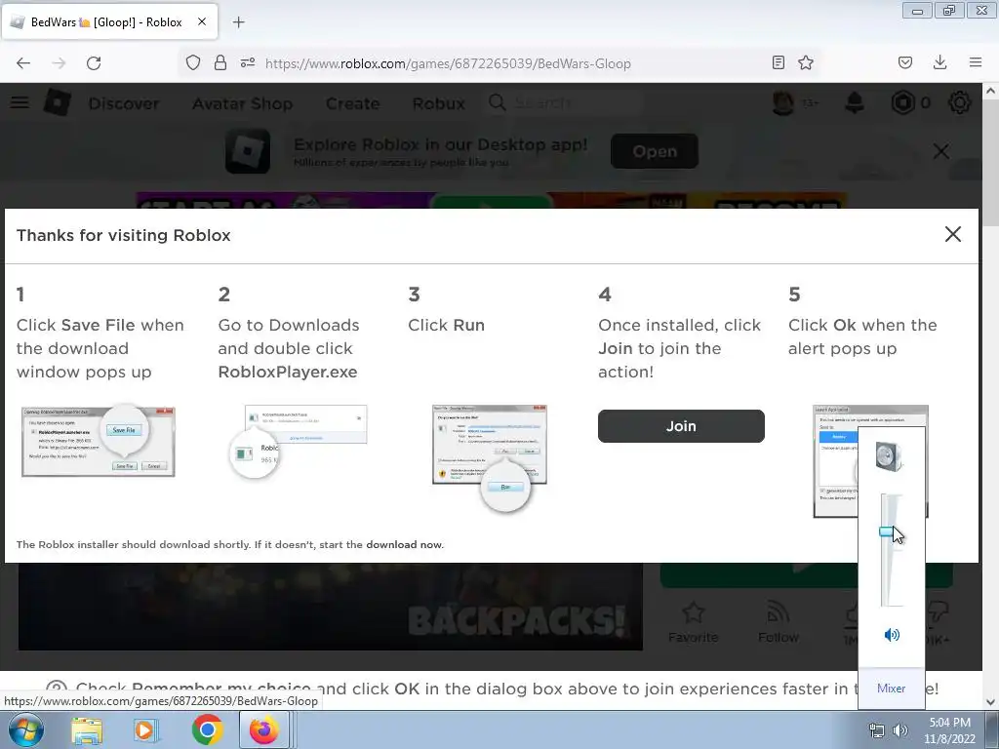Screen dimensions: 999x749
Task: Click the page scrollbar up arrow
Action: click(x=991, y=91)
